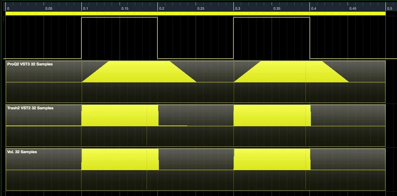
Task: Click the yellow range bar below the ruler
Action: (196, 13)
